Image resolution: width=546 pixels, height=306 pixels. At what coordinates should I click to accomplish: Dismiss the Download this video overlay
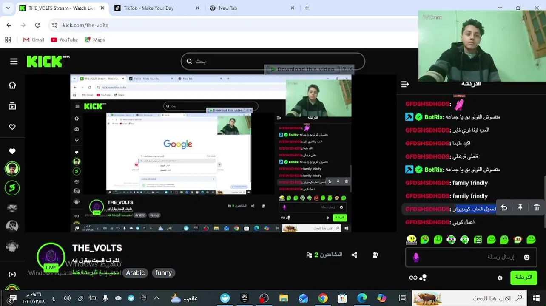350,68
